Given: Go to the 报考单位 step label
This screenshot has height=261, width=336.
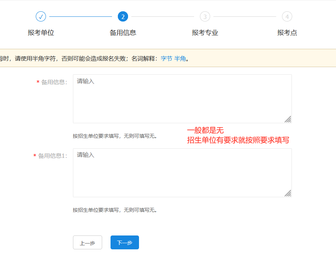Looking at the screenshot, I should [x=41, y=33].
